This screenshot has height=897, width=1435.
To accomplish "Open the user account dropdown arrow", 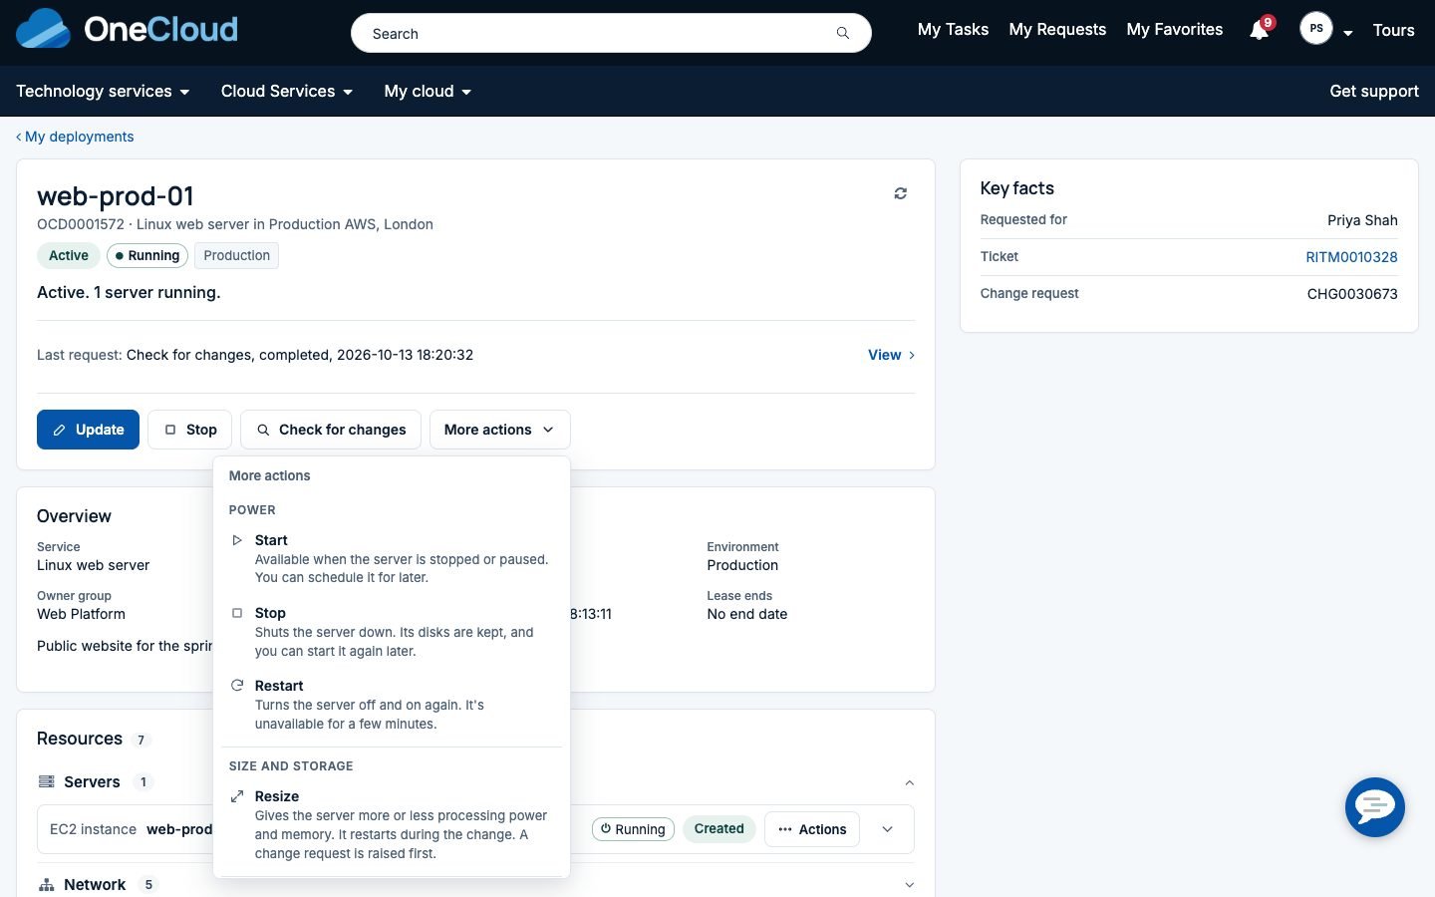I will pos(1348,33).
